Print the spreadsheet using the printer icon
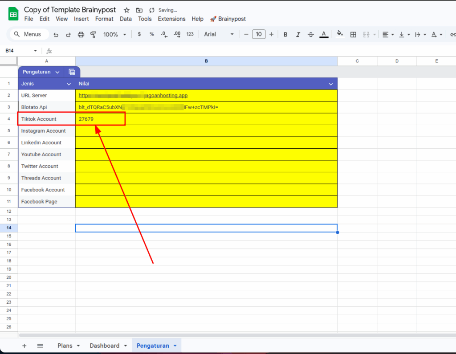Viewport: 456px width, 354px height. click(81, 34)
